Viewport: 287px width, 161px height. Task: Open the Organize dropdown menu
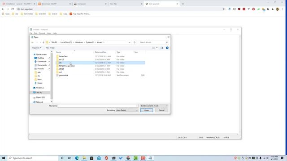pyautogui.click(x=37, y=48)
